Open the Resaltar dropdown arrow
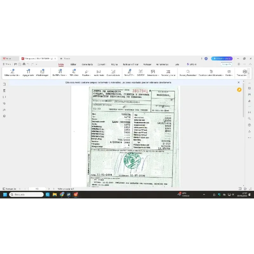The width and height of the screenshot is (254, 254). (90, 76)
